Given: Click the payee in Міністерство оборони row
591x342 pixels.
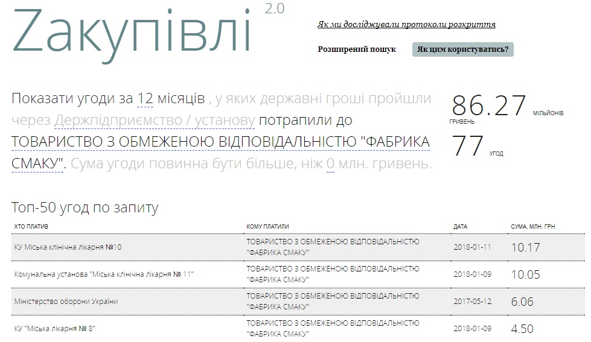Looking at the screenshot, I should click(332, 302).
